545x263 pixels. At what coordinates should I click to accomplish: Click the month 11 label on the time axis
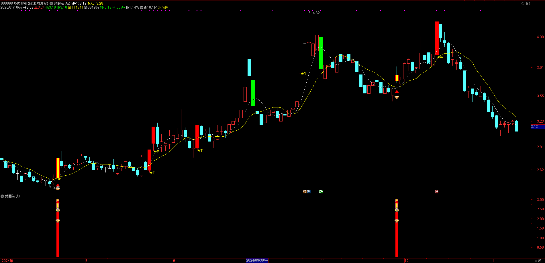323,260
